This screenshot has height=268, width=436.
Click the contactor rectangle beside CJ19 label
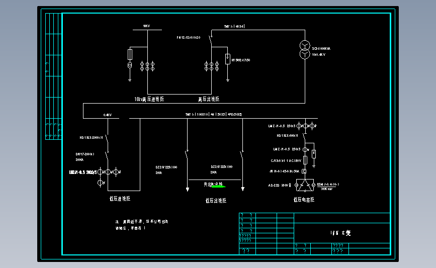(305, 160)
